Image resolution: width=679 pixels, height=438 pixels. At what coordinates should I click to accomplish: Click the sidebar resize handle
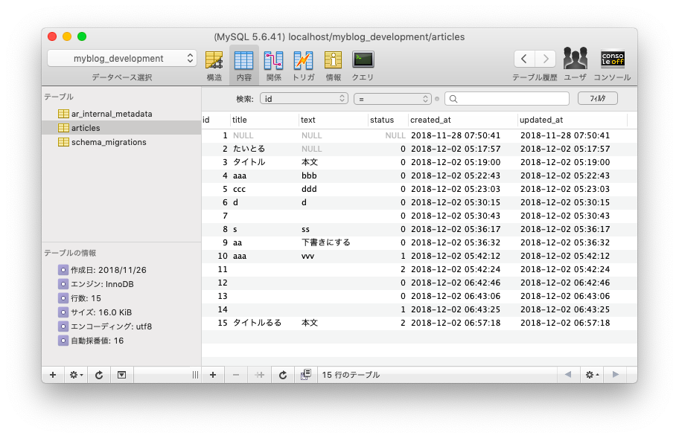click(195, 375)
